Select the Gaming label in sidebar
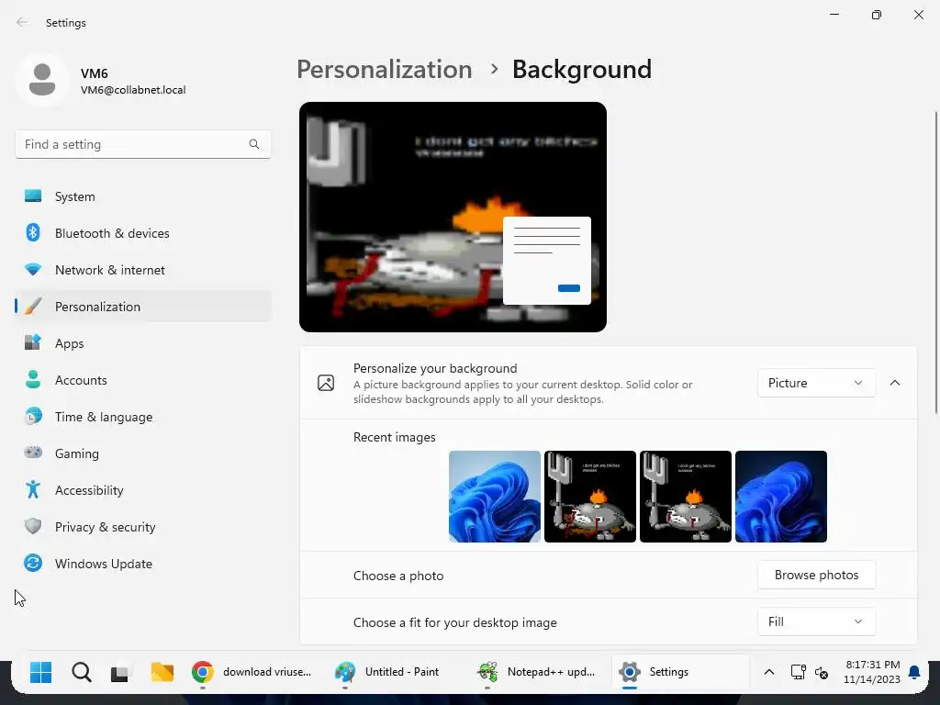The image size is (940, 705). click(77, 453)
